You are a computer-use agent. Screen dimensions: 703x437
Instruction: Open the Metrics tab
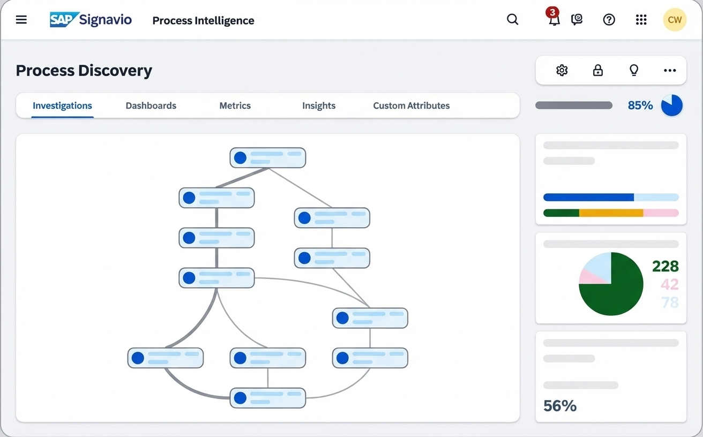coord(235,106)
